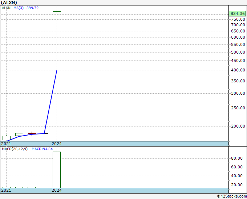The image size is (247, 199).
Task: Click the (ALXN) chart title
Action: click(x=9, y=3)
